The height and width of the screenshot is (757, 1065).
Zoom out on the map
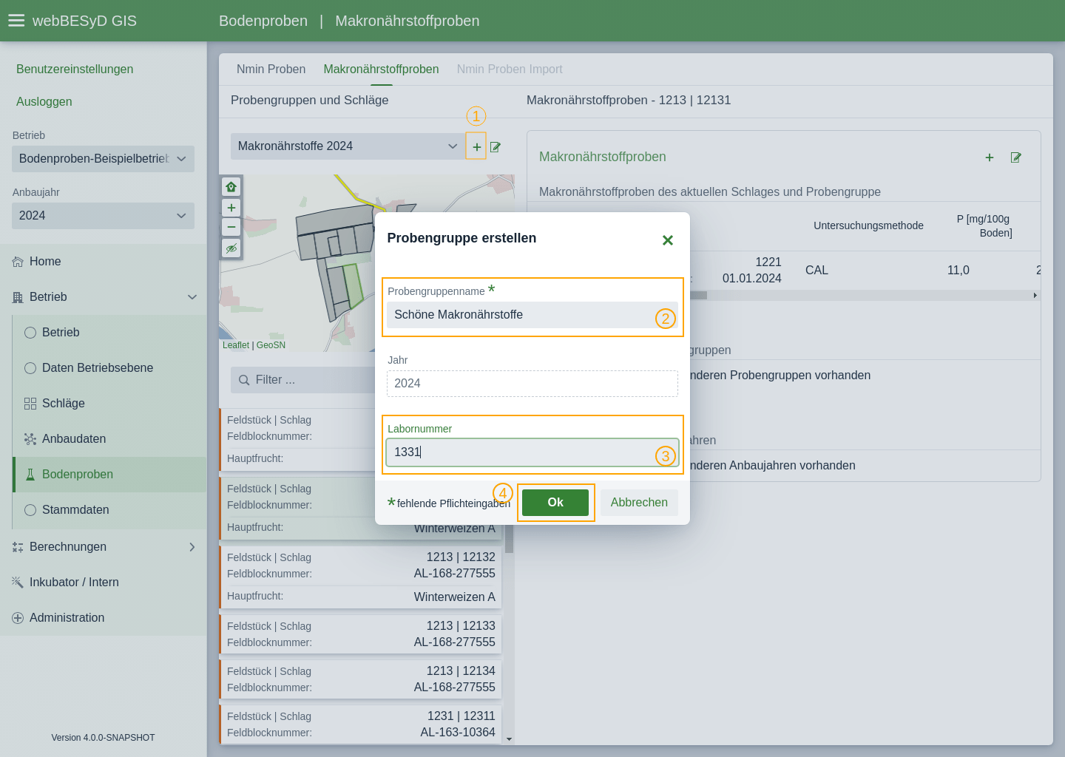point(231,227)
